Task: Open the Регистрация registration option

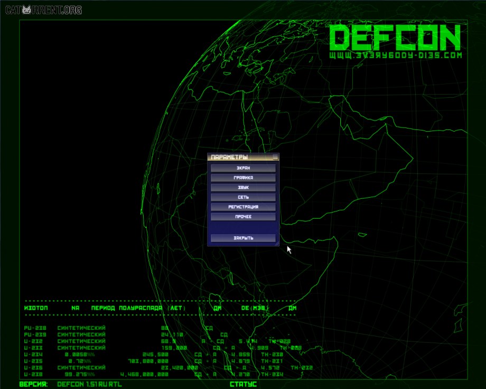Action: [243, 207]
